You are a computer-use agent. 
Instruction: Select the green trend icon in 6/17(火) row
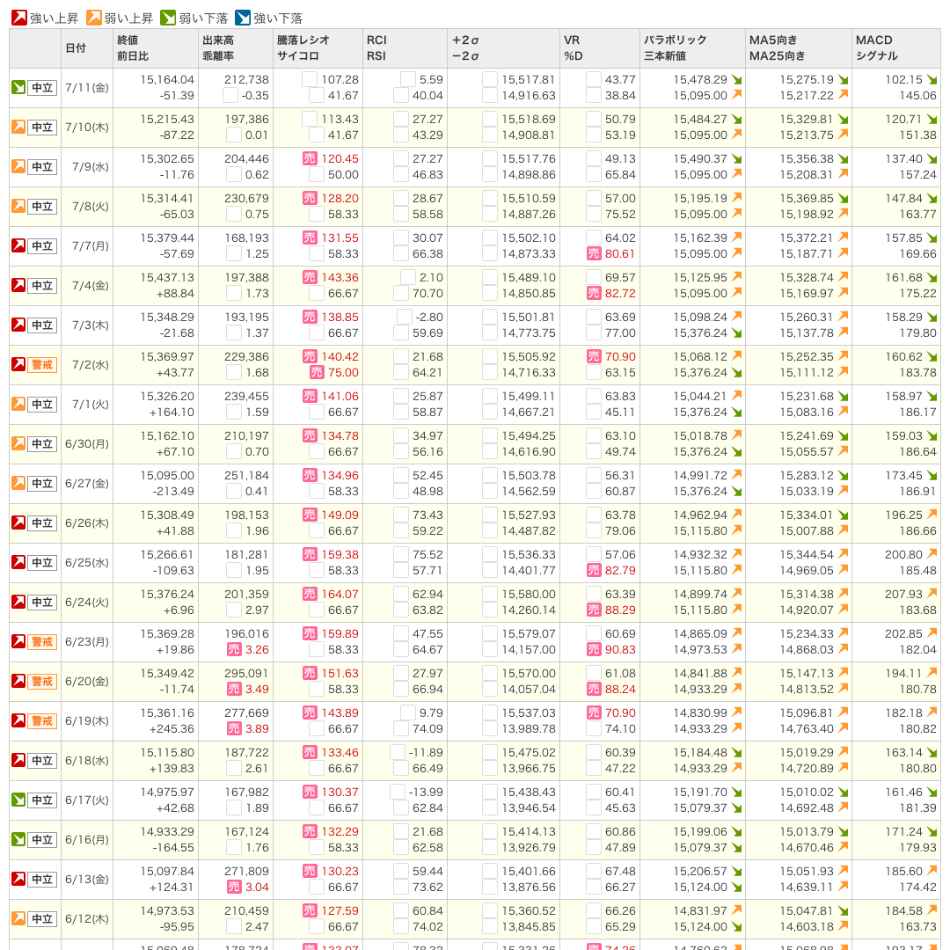[18, 800]
